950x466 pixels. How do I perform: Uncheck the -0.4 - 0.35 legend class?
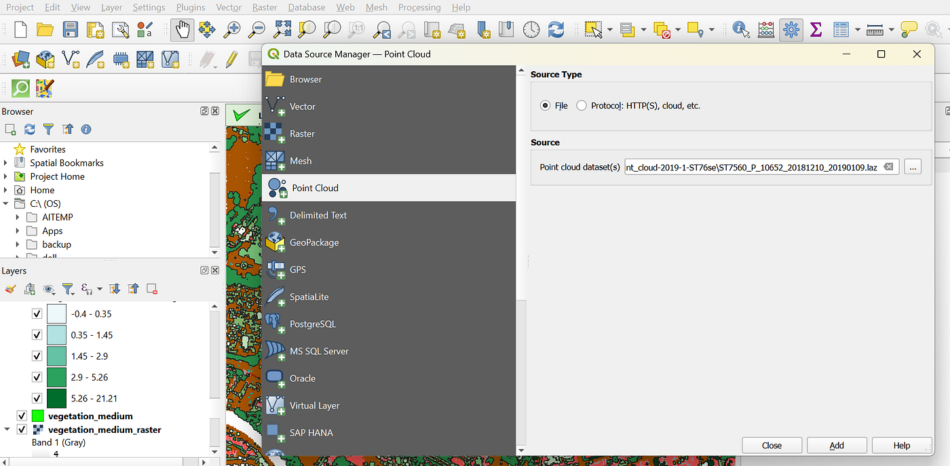point(37,314)
